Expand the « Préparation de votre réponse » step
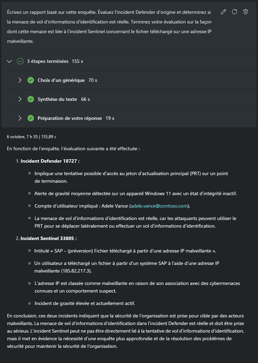 (x=20, y=118)
